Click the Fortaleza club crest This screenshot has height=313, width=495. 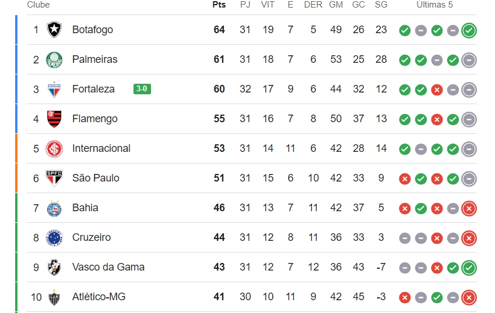click(54, 90)
